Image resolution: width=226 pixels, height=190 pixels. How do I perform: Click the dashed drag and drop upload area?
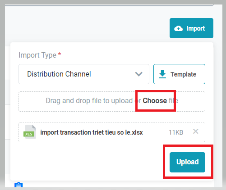(x=112, y=101)
